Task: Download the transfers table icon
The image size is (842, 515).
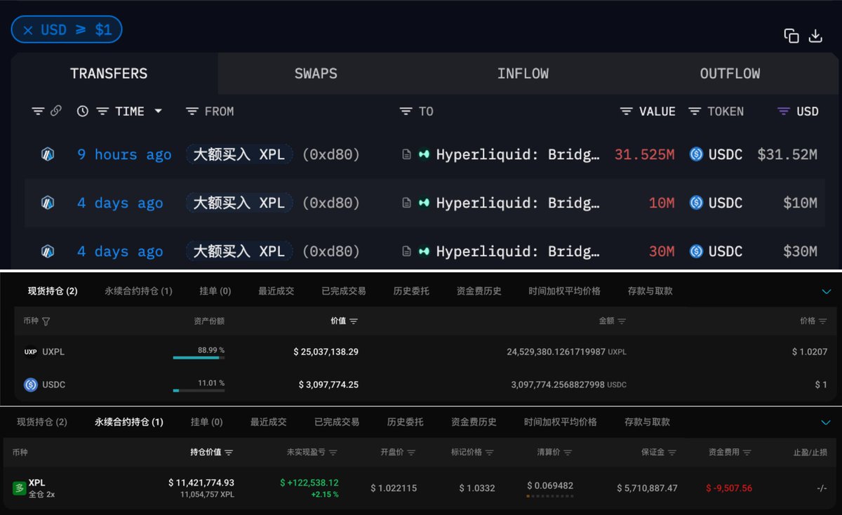Action: [x=815, y=36]
